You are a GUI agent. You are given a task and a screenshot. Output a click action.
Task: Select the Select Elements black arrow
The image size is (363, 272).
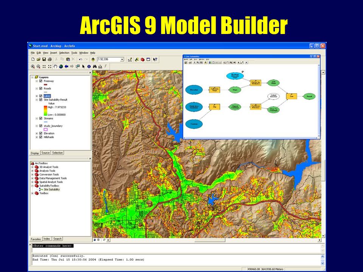pos(83,66)
